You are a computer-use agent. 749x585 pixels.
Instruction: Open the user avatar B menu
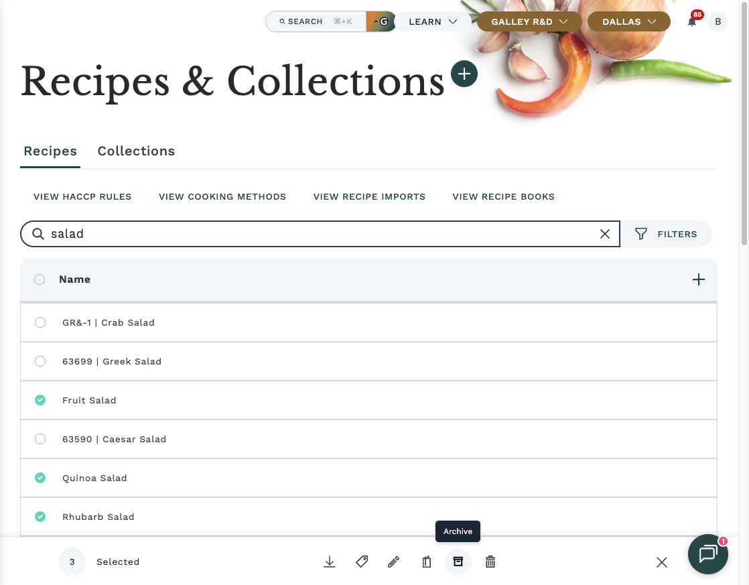pyautogui.click(x=718, y=21)
